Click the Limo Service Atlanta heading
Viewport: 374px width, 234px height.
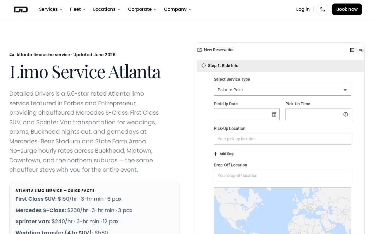click(85, 71)
